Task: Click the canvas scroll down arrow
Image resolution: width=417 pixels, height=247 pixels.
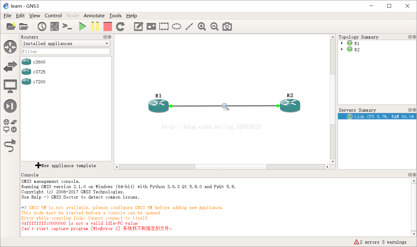Action: [332, 161]
